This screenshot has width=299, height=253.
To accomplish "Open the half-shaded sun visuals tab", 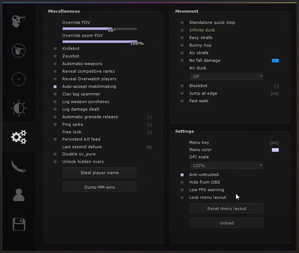I will click(19, 108).
